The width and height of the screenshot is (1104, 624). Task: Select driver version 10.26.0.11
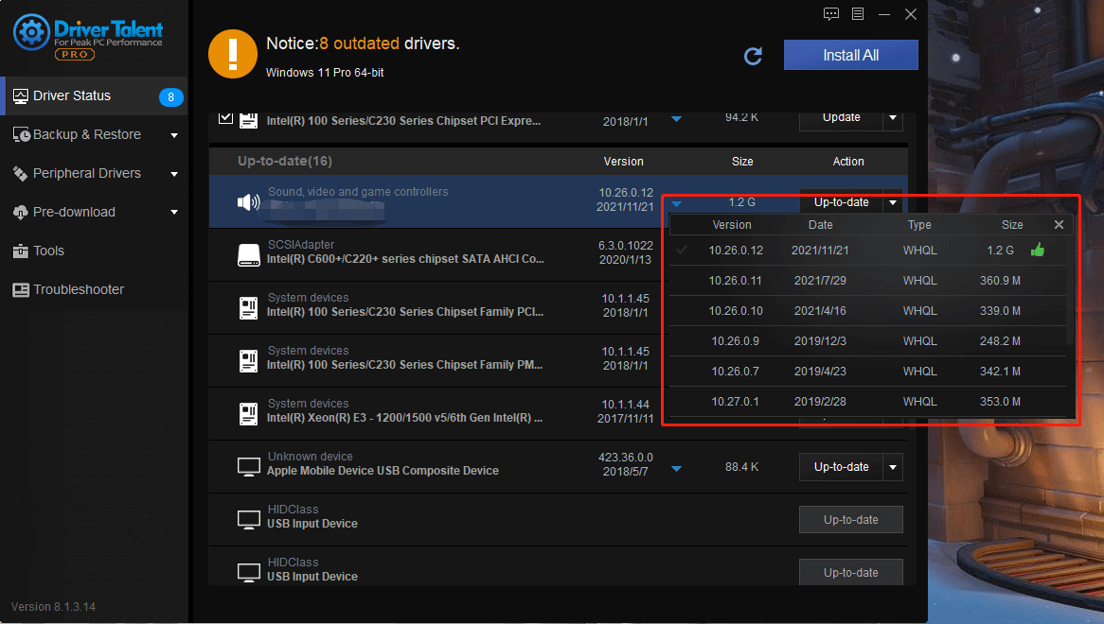[x=866, y=281]
